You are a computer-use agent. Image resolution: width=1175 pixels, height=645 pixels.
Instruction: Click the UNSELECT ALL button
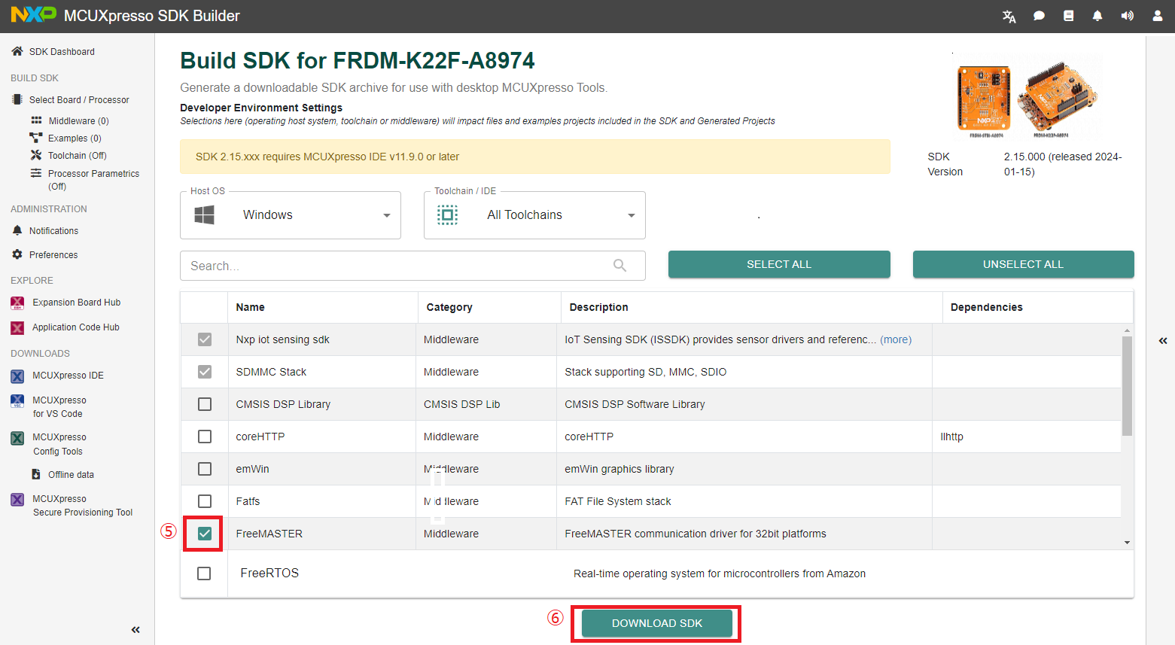(1023, 264)
